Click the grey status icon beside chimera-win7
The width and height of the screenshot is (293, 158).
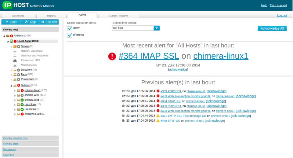coord(22,95)
